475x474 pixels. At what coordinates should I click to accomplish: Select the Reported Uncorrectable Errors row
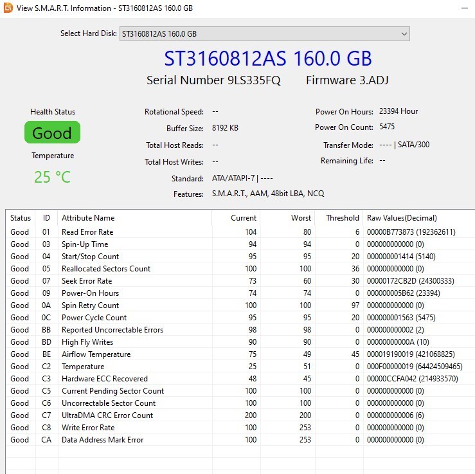(240, 330)
